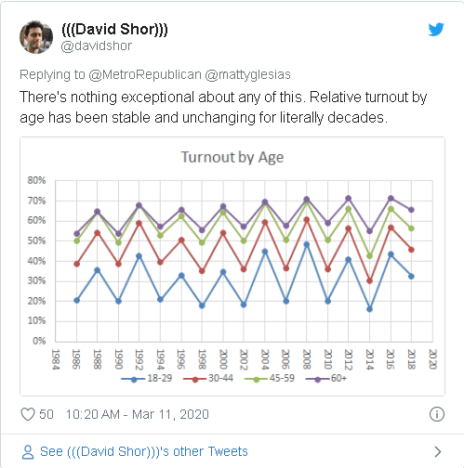Open the tweet info circle icon
This screenshot has width=464, height=468.
tap(437, 414)
